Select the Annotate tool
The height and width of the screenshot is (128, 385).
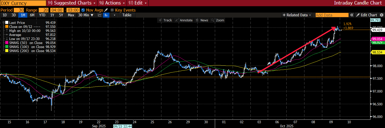184,20
